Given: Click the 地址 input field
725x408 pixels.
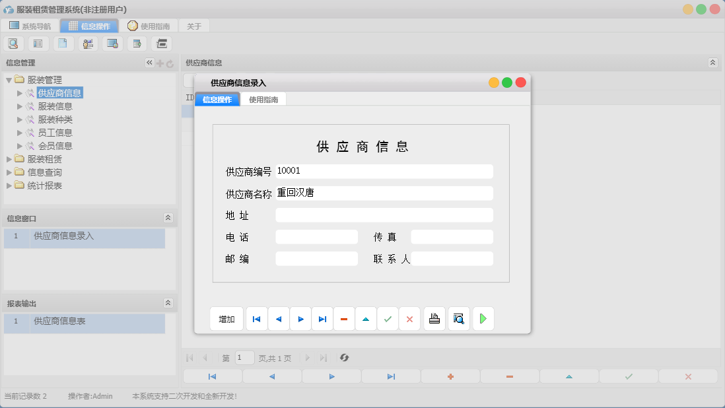Looking at the screenshot, I should point(384,215).
